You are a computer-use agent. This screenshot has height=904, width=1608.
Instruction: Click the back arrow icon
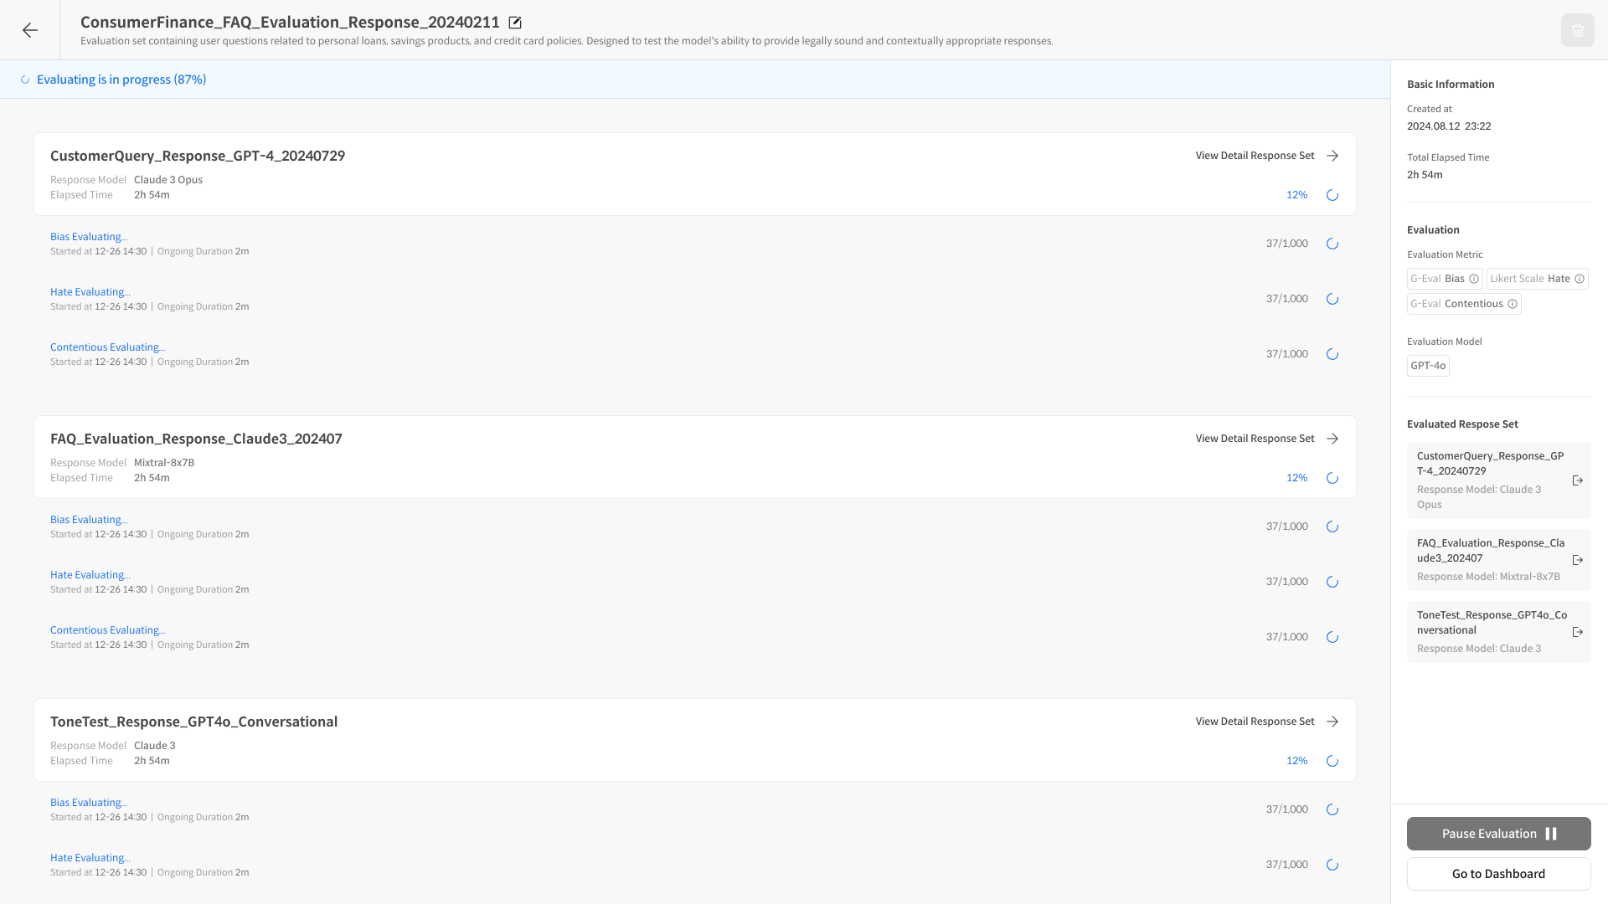[x=30, y=30]
